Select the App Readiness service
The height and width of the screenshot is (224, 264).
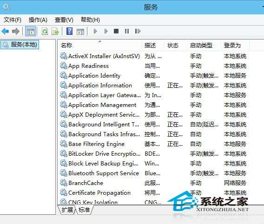tap(153, 66)
